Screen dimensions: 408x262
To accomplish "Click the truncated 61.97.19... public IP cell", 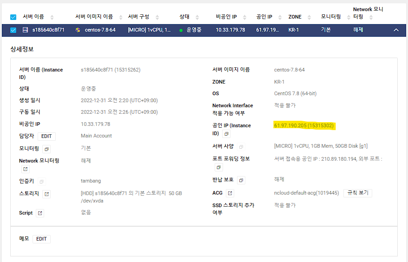I will tap(268, 30).
